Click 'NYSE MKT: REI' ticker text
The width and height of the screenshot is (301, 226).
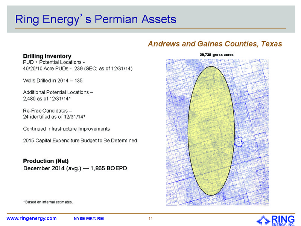pos(89,218)
